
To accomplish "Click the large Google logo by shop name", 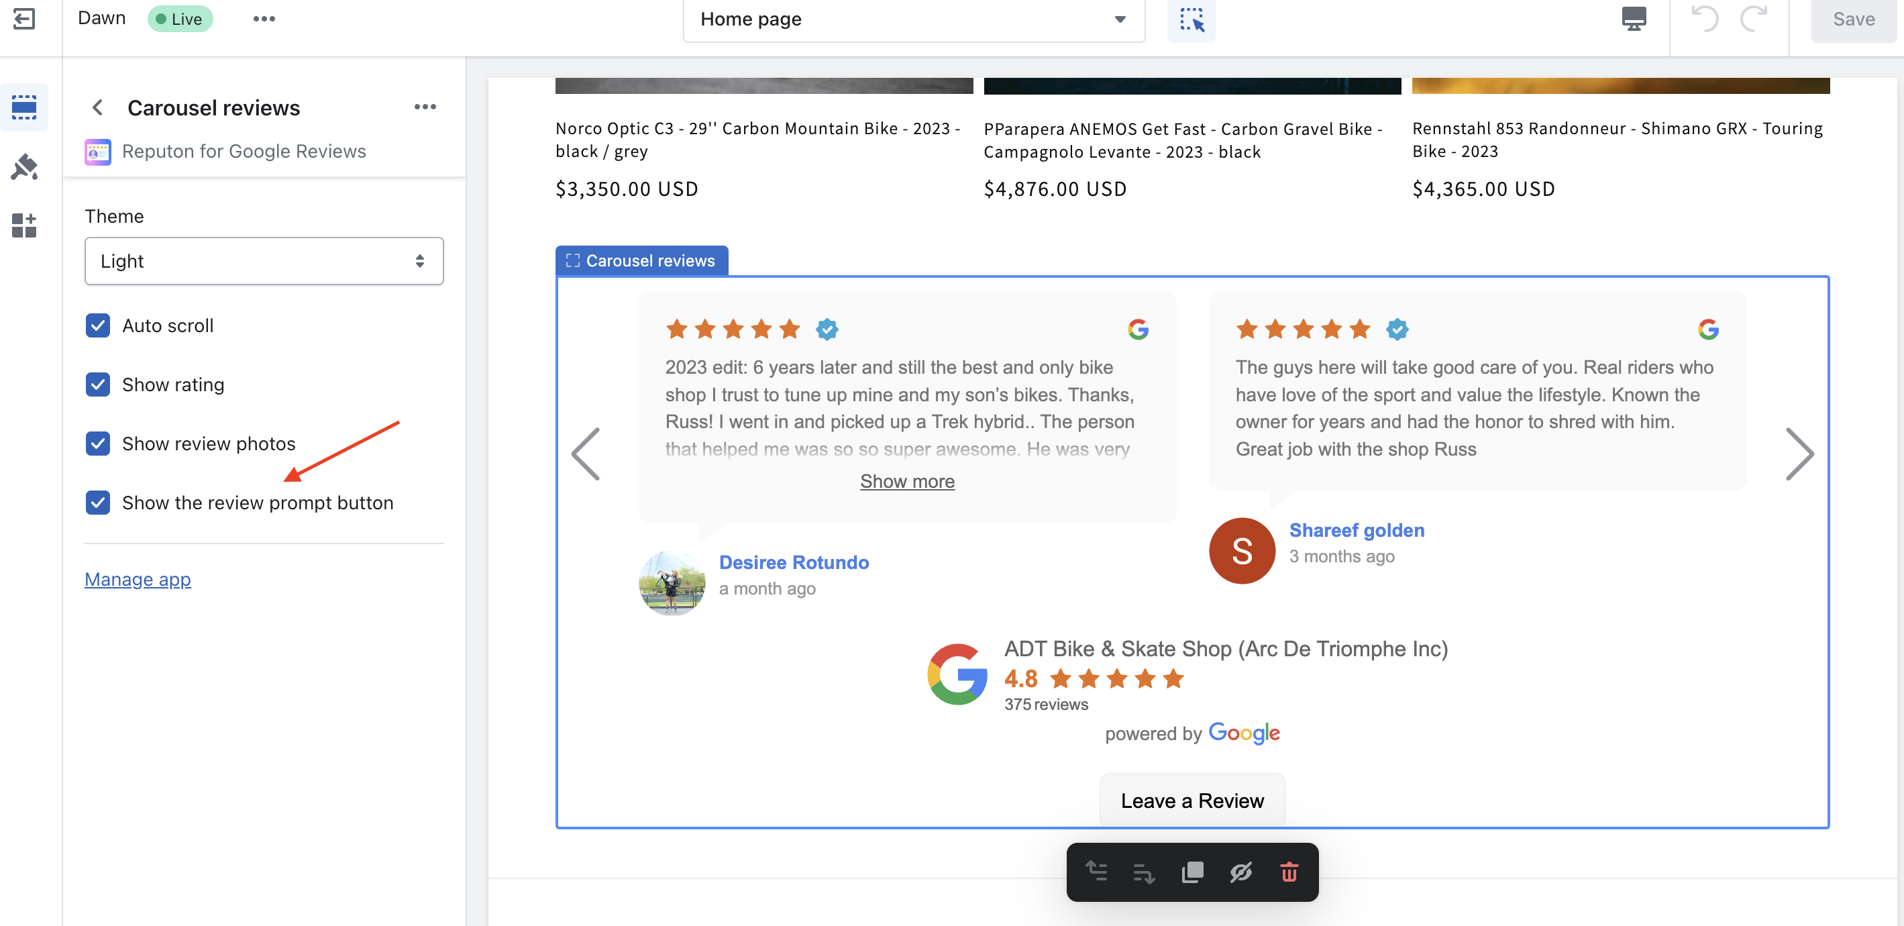I will coord(958,674).
